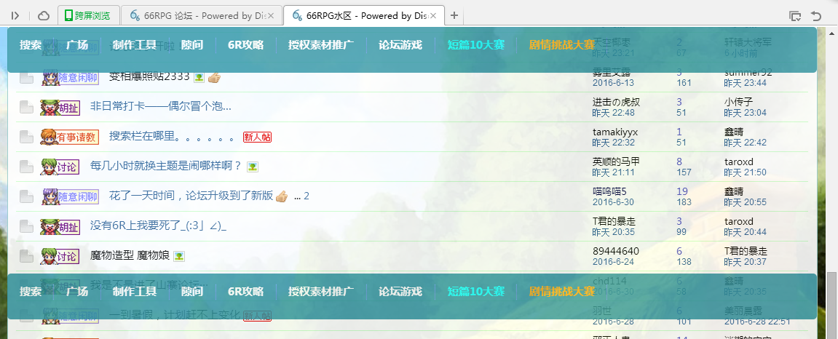The image size is (838, 339).
Task: Toggle the browser sidebar panel icon
Action: tap(15, 15)
